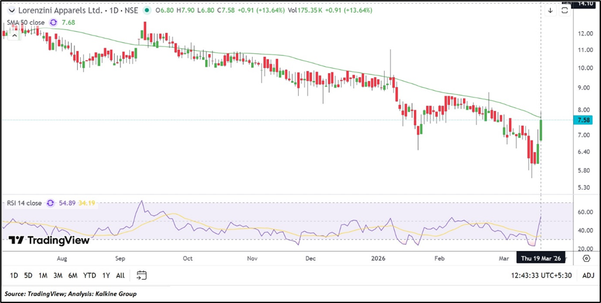The image size is (601, 303).
Task: Open the go-to-date calendar icon
Action: tap(141, 275)
